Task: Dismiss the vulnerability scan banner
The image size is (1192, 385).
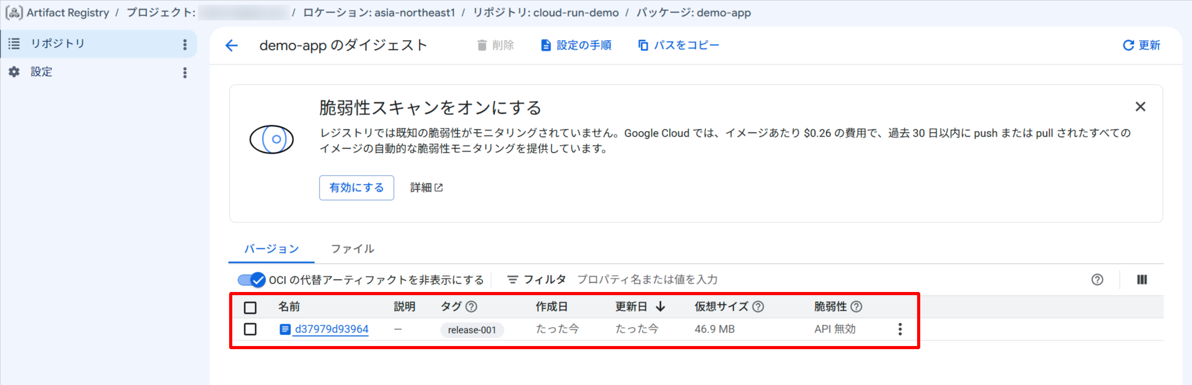Action: click(x=1141, y=107)
